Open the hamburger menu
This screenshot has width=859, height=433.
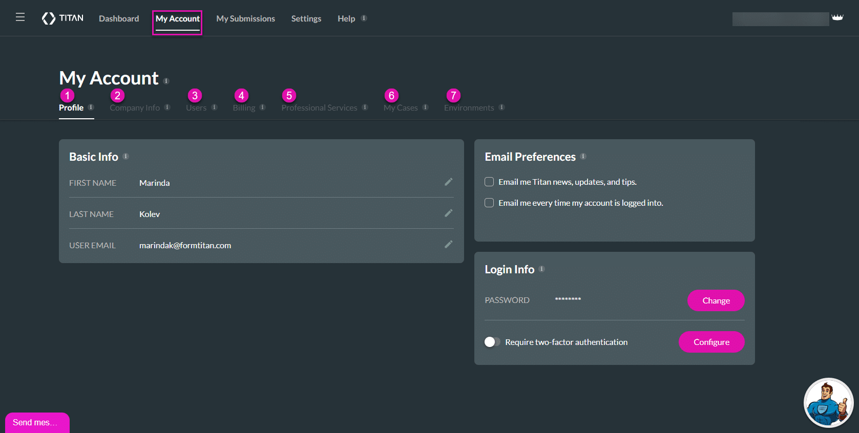20,17
